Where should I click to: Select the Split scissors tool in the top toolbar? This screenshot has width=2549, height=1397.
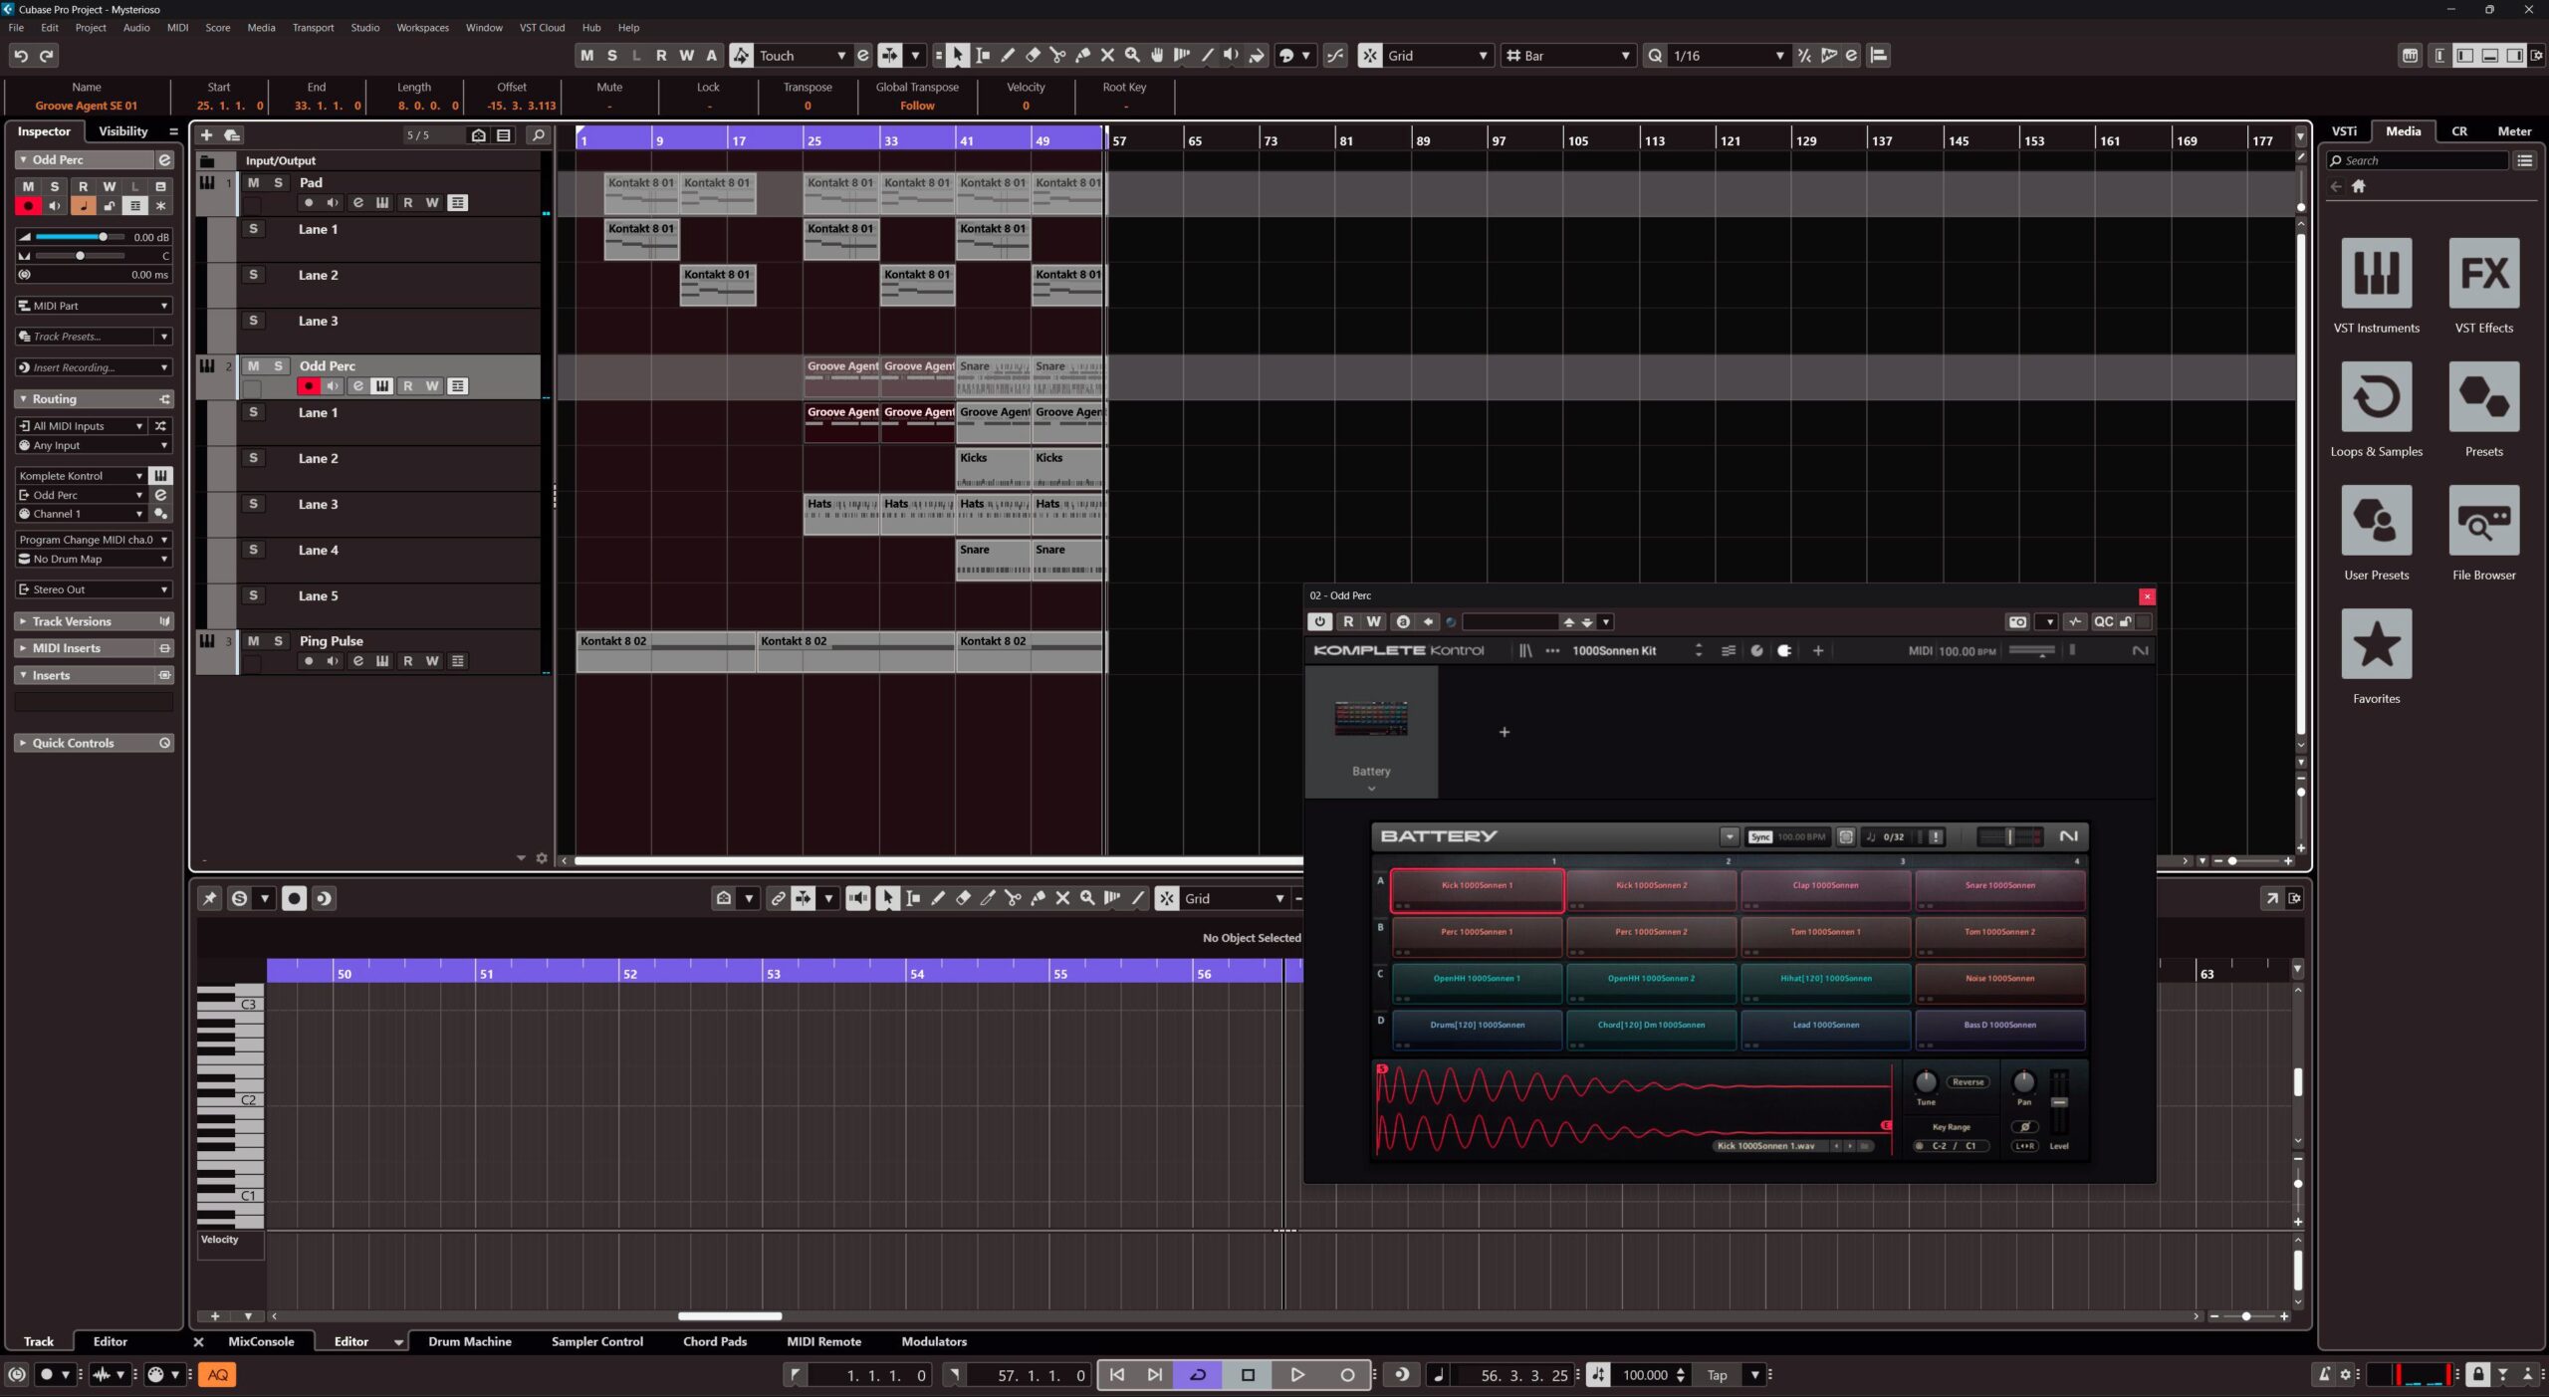click(1057, 56)
